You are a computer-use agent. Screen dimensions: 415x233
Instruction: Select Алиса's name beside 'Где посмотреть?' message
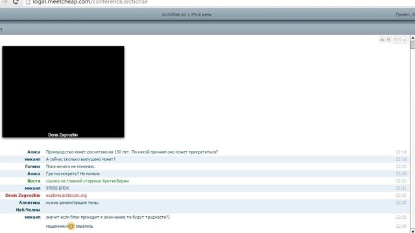[x=34, y=173]
